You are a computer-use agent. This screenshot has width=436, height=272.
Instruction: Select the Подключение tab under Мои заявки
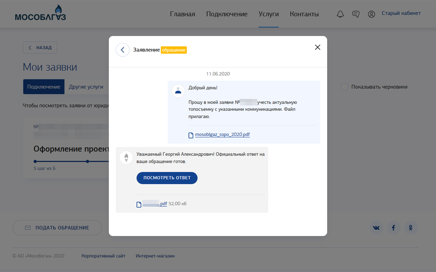pos(44,87)
